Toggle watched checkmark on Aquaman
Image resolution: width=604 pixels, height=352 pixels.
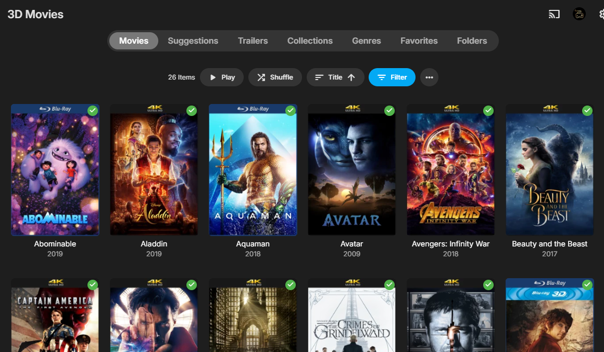[291, 111]
